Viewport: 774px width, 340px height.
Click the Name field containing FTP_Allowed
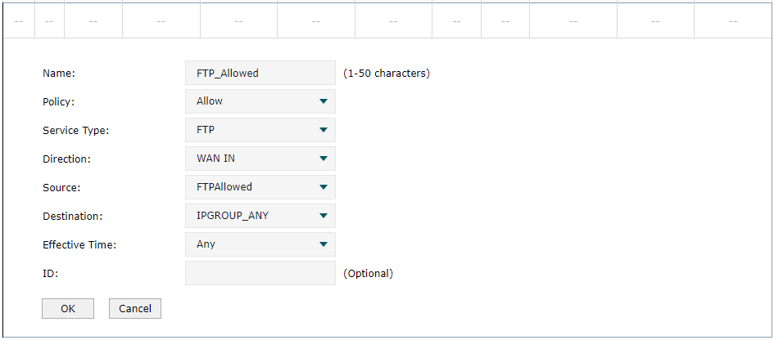[x=260, y=74]
